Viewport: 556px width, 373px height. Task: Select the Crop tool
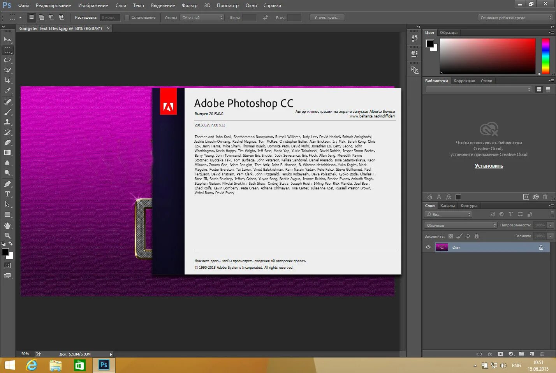click(x=7, y=81)
